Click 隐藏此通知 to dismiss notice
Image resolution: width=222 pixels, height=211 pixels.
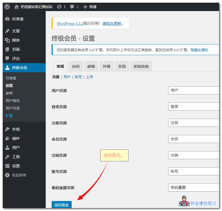pos(199,50)
